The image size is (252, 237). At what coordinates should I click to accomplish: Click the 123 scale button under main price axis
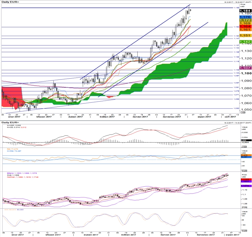click(243, 112)
